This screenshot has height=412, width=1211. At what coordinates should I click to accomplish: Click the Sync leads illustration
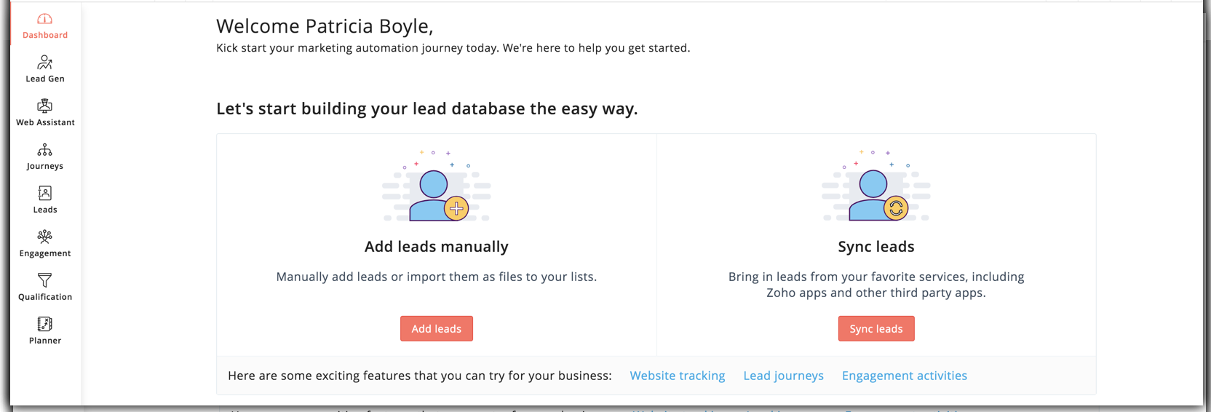(x=876, y=188)
